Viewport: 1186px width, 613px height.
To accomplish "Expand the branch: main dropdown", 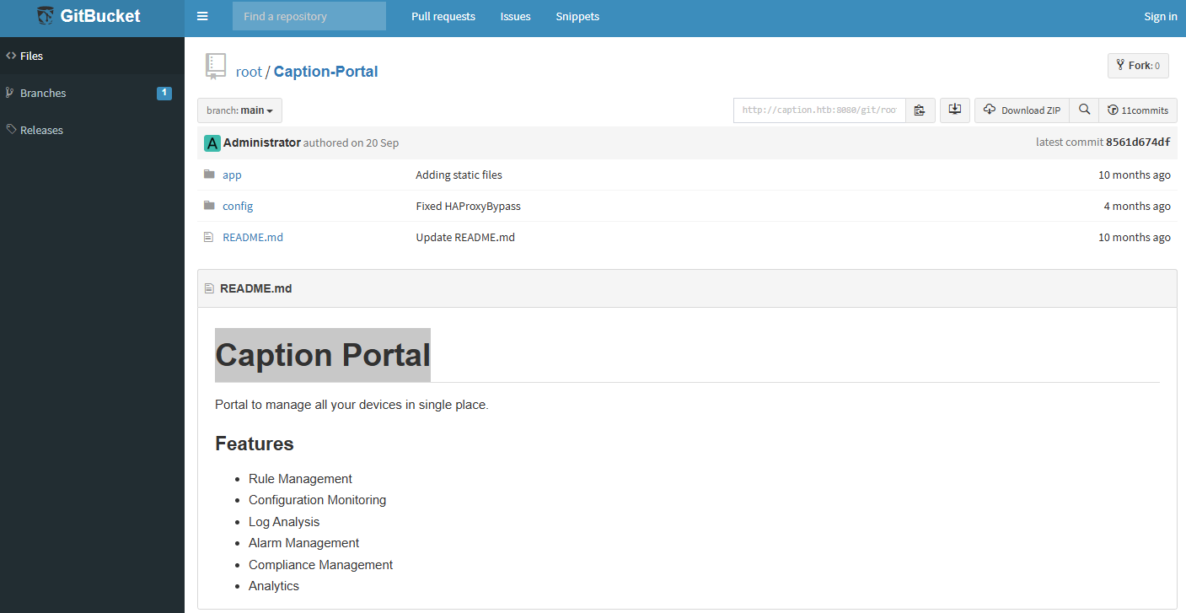I will pyautogui.click(x=239, y=110).
